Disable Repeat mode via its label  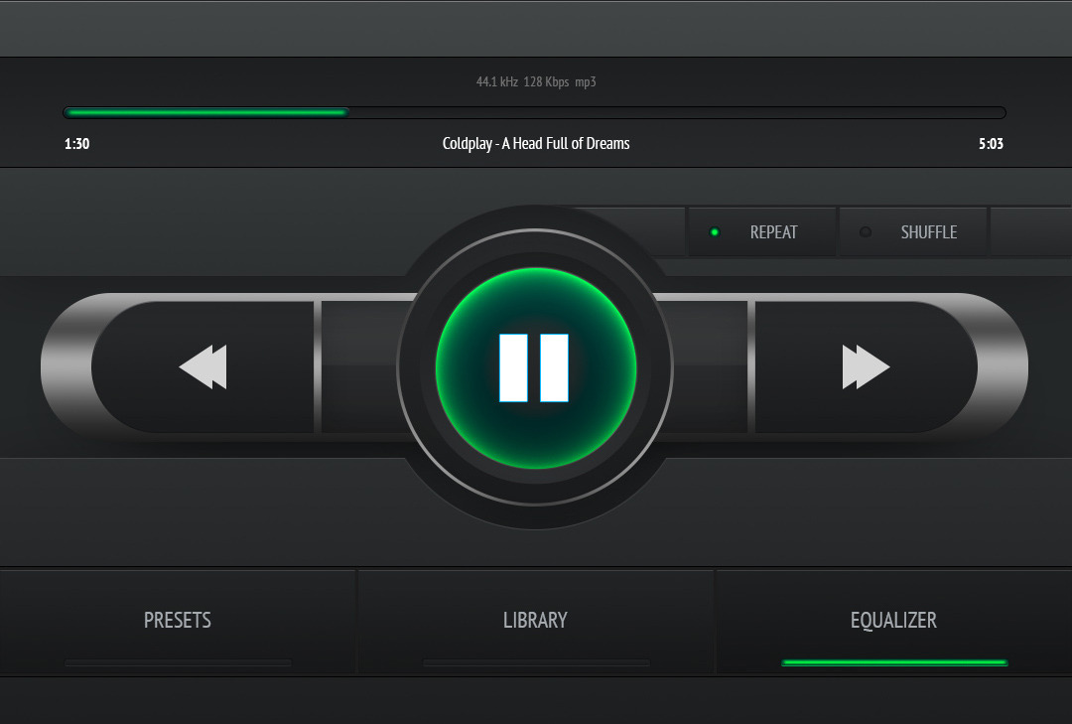coord(773,232)
